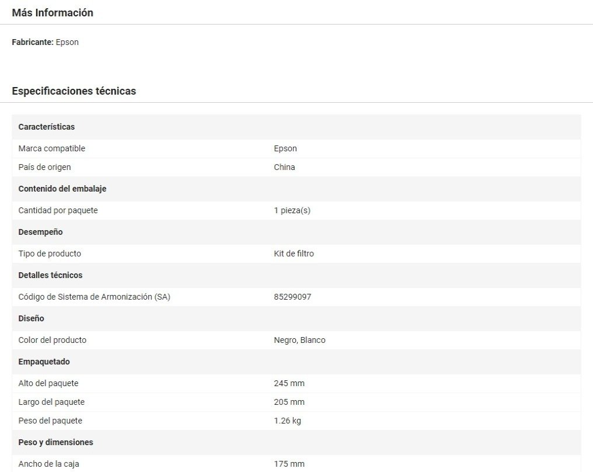The height and width of the screenshot is (472, 593).
Task: Select the Marca compatible row label
Action: point(52,148)
